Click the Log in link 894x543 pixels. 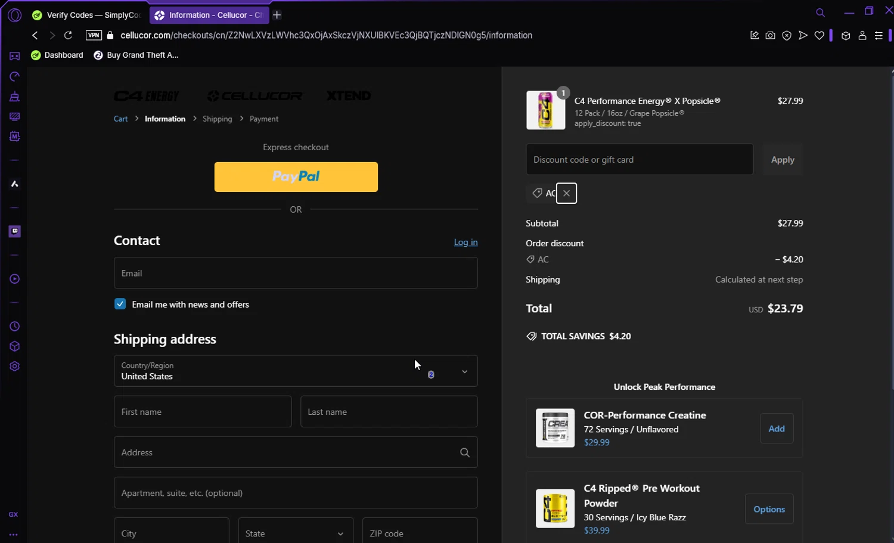[x=465, y=242]
